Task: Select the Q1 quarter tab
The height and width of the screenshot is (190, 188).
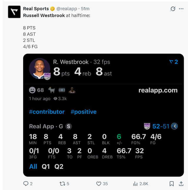Action: pyautogui.click(x=46, y=167)
